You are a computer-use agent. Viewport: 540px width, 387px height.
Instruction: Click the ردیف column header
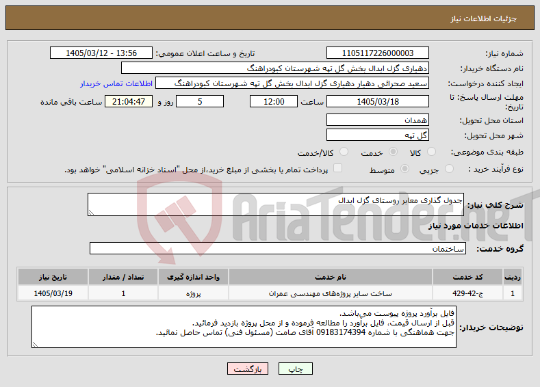(513, 277)
